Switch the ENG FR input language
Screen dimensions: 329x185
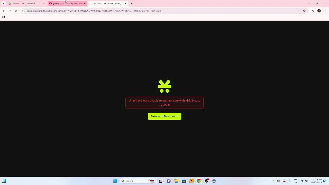click(x=296, y=181)
